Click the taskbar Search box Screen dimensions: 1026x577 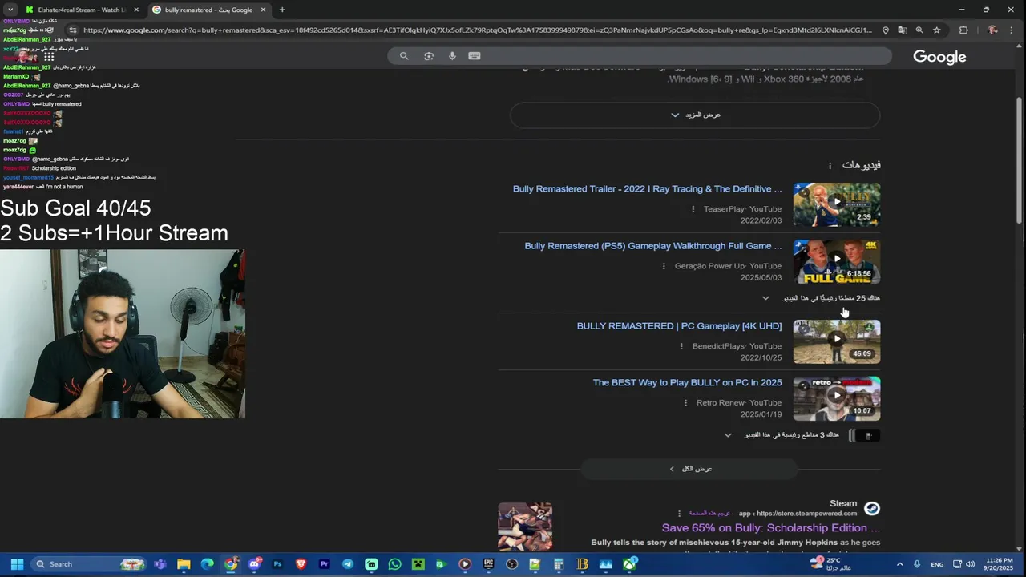tap(89, 564)
